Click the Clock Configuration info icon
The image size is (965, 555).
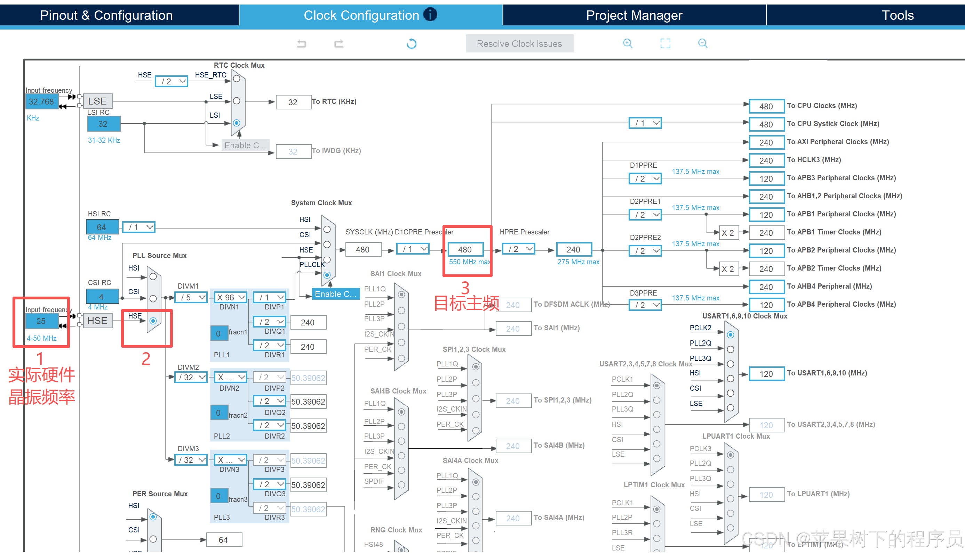pyautogui.click(x=430, y=15)
